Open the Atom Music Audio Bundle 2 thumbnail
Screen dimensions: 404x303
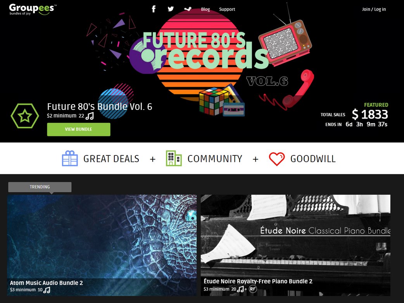tap(102, 245)
